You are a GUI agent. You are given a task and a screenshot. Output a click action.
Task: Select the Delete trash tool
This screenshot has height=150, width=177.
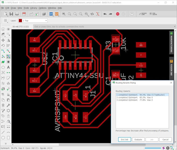3,105
